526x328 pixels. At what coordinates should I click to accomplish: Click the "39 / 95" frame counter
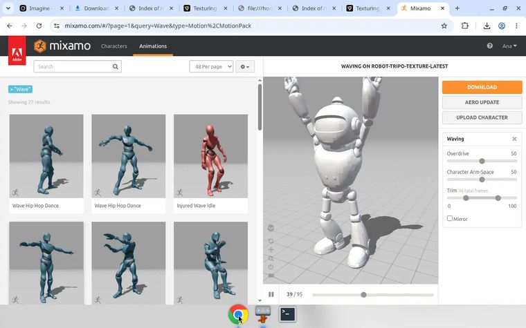295,294
